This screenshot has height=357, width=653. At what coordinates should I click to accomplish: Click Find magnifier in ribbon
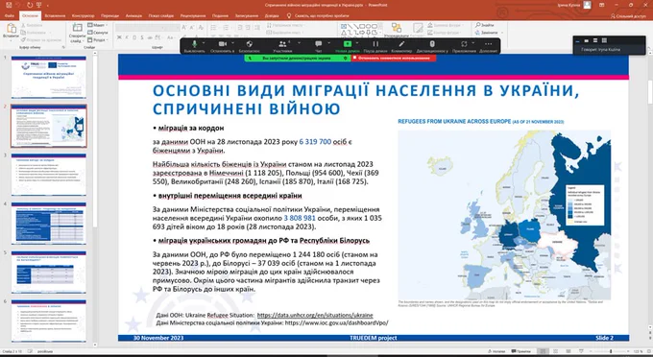coord(484,25)
